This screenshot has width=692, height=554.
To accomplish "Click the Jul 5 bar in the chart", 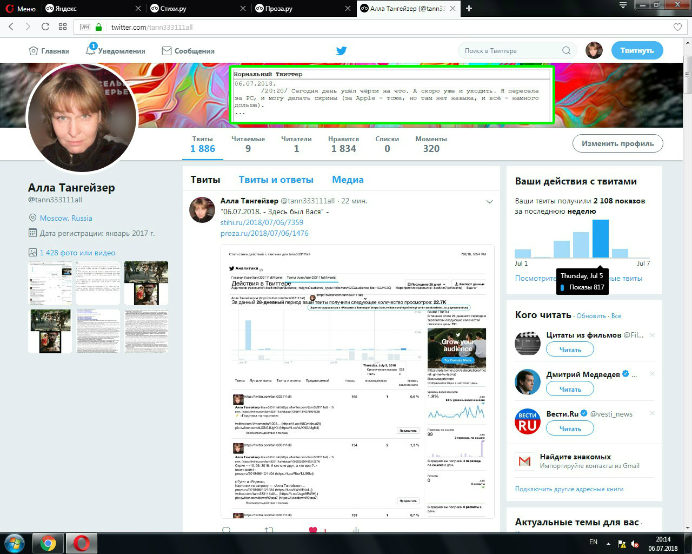I will [x=600, y=239].
